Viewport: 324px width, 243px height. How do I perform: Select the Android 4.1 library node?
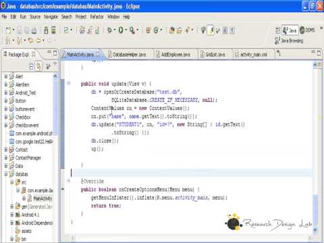pos(30,215)
